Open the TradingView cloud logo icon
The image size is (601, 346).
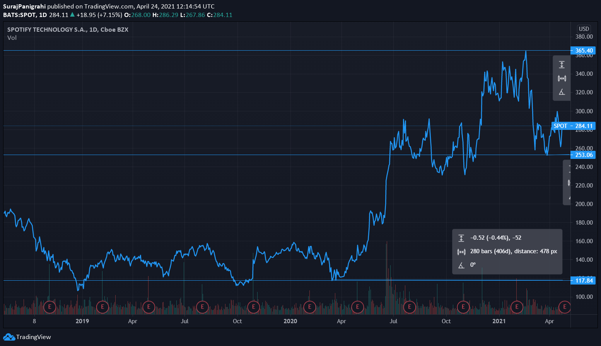point(9,337)
